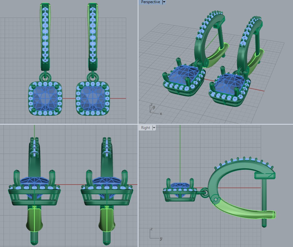Select the hoop hinge pin in Right viewport
293x247 pixels.
click(x=215, y=199)
